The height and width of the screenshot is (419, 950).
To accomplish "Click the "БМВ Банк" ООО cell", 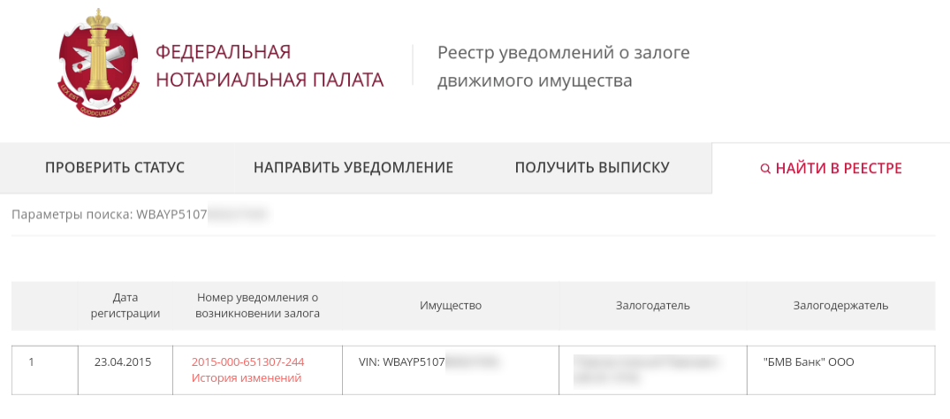I will [x=809, y=362].
